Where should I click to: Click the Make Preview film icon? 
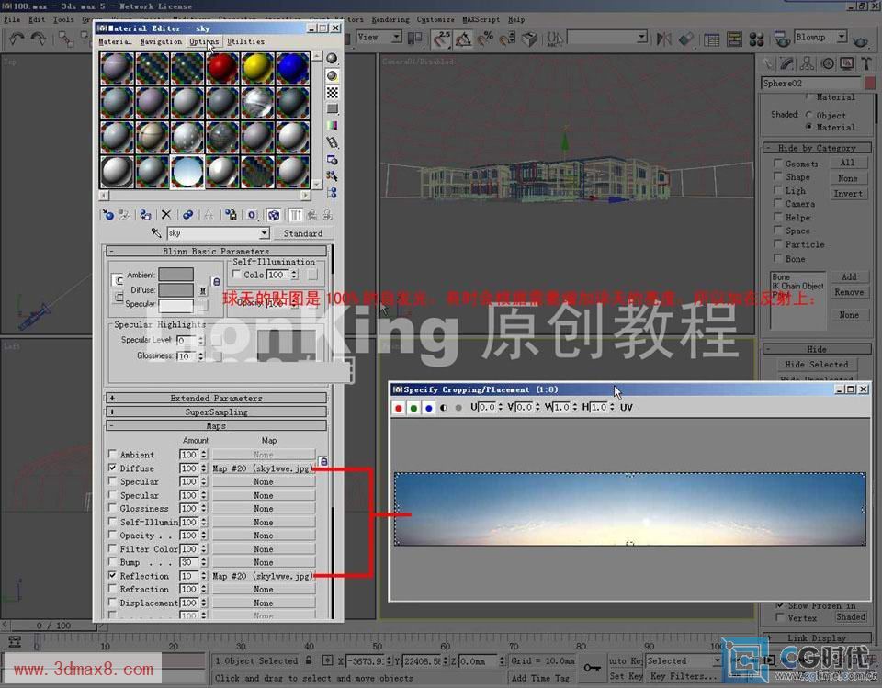click(332, 142)
